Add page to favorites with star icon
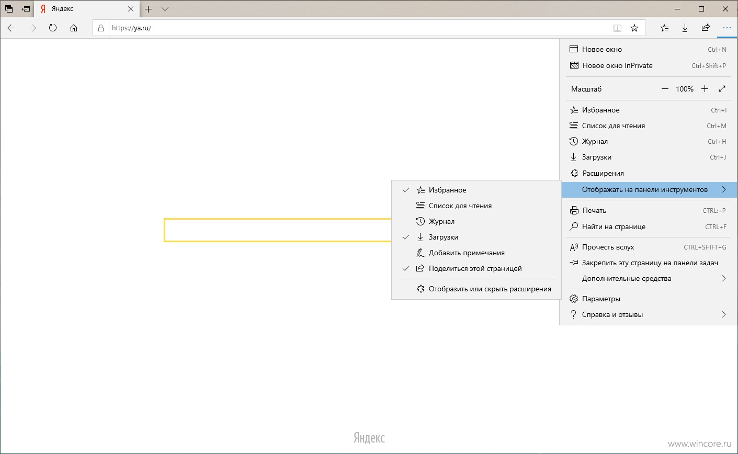738x454 pixels. [x=634, y=28]
